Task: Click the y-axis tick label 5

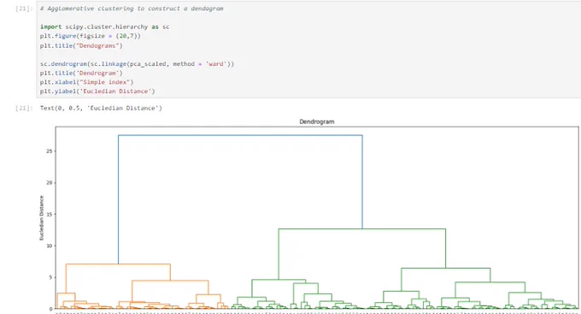Action: coord(50,277)
